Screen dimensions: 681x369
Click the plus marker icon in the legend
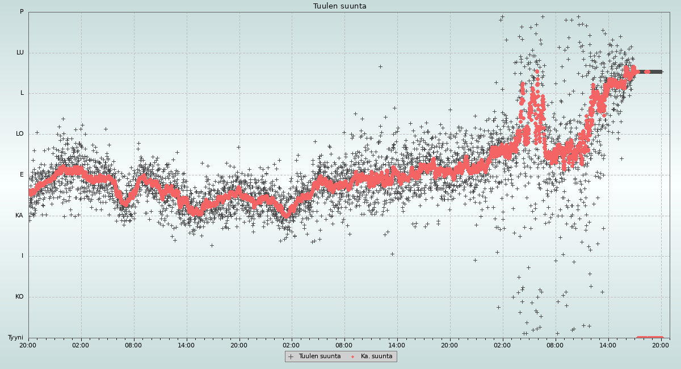point(291,357)
